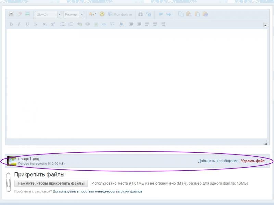
Task: Open Мои файлы from toolbar
Action: tap(120, 14)
